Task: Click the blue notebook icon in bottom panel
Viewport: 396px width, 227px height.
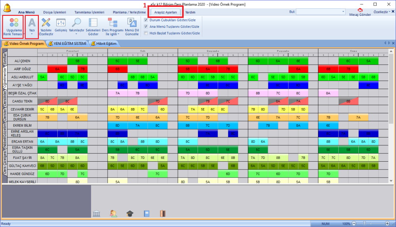Action: 147,214
